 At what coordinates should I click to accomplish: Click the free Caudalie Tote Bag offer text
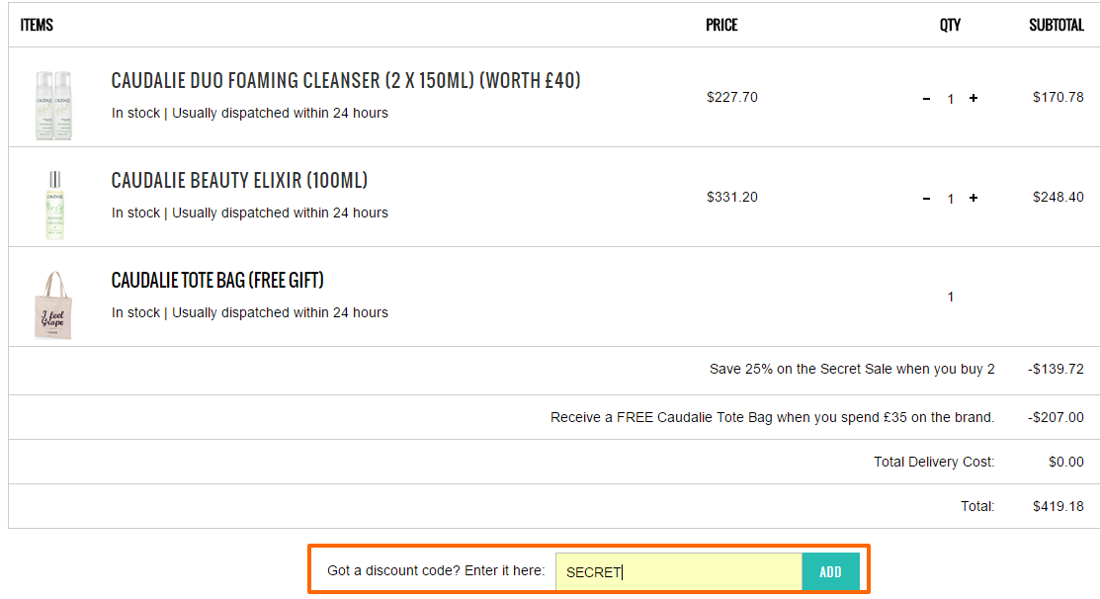pos(773,417)
